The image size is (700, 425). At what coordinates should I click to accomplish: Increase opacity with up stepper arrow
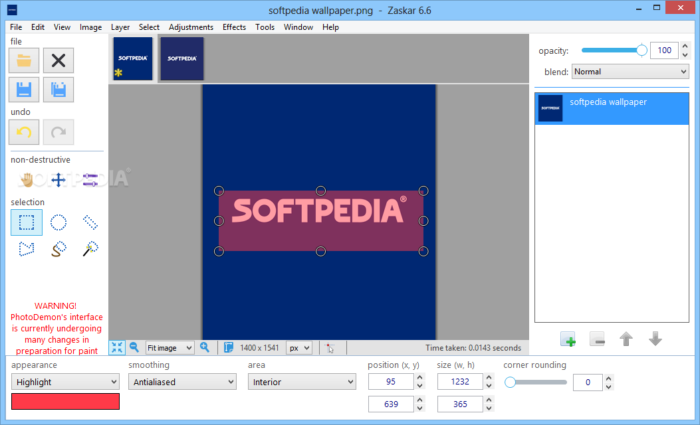pos(685,46)
